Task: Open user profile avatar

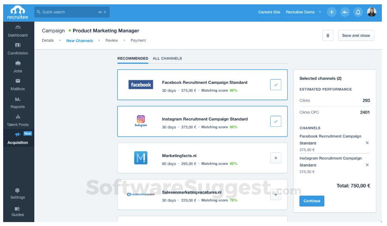Action: tap(372, 12)
